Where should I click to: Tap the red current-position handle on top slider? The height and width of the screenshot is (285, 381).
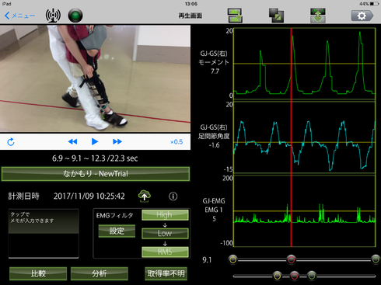pyautogui.click(x=291, y=259)
